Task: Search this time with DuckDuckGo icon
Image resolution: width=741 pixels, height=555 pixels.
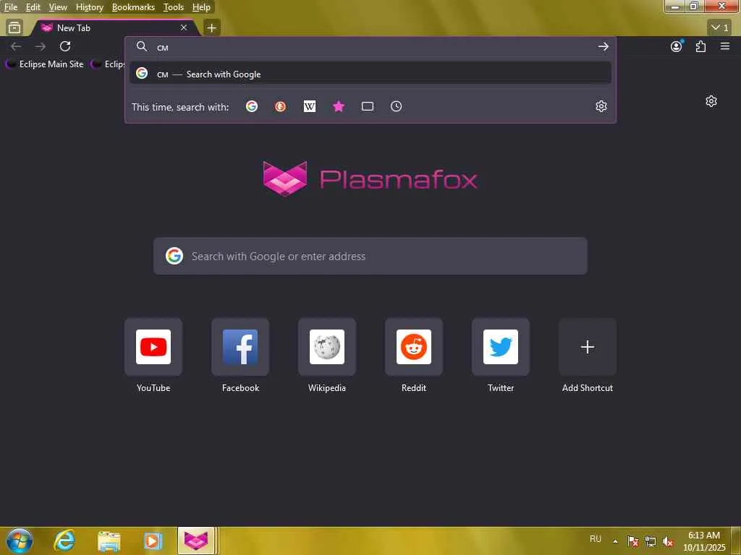Action: point(280,107)
